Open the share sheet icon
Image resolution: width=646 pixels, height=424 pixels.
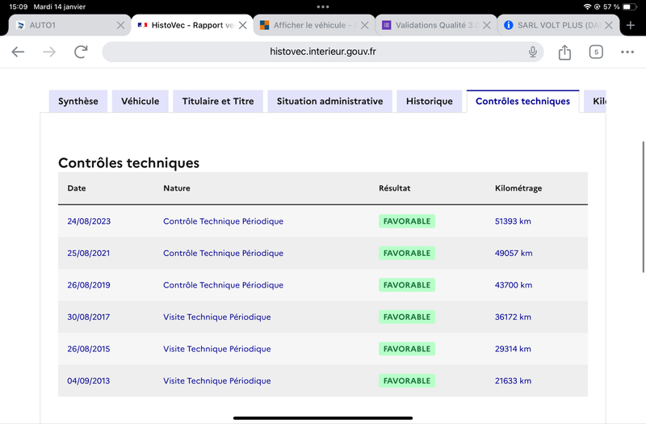click(x=564, y=52)
